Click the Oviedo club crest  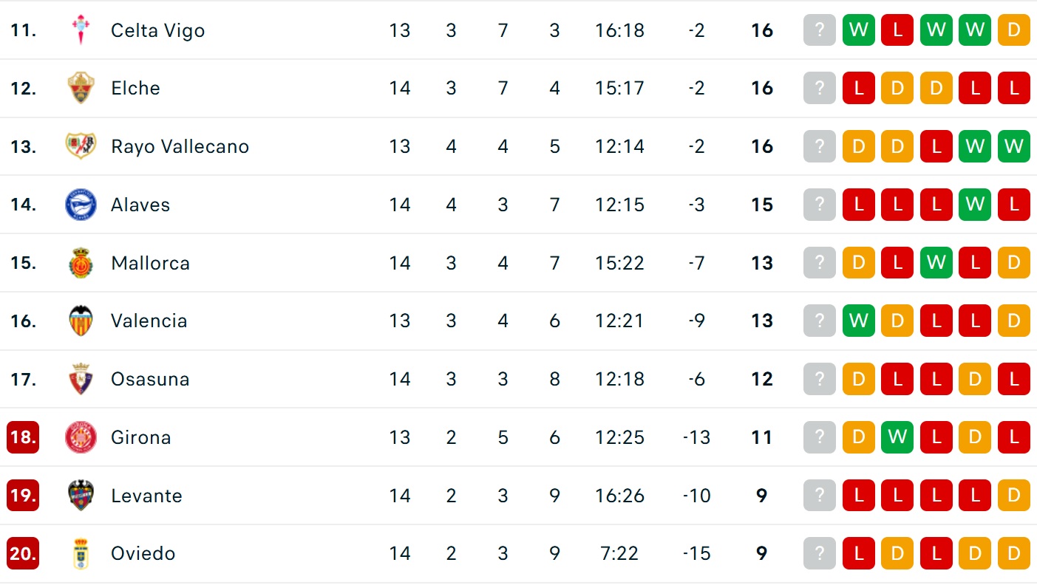tap(81, 553)
